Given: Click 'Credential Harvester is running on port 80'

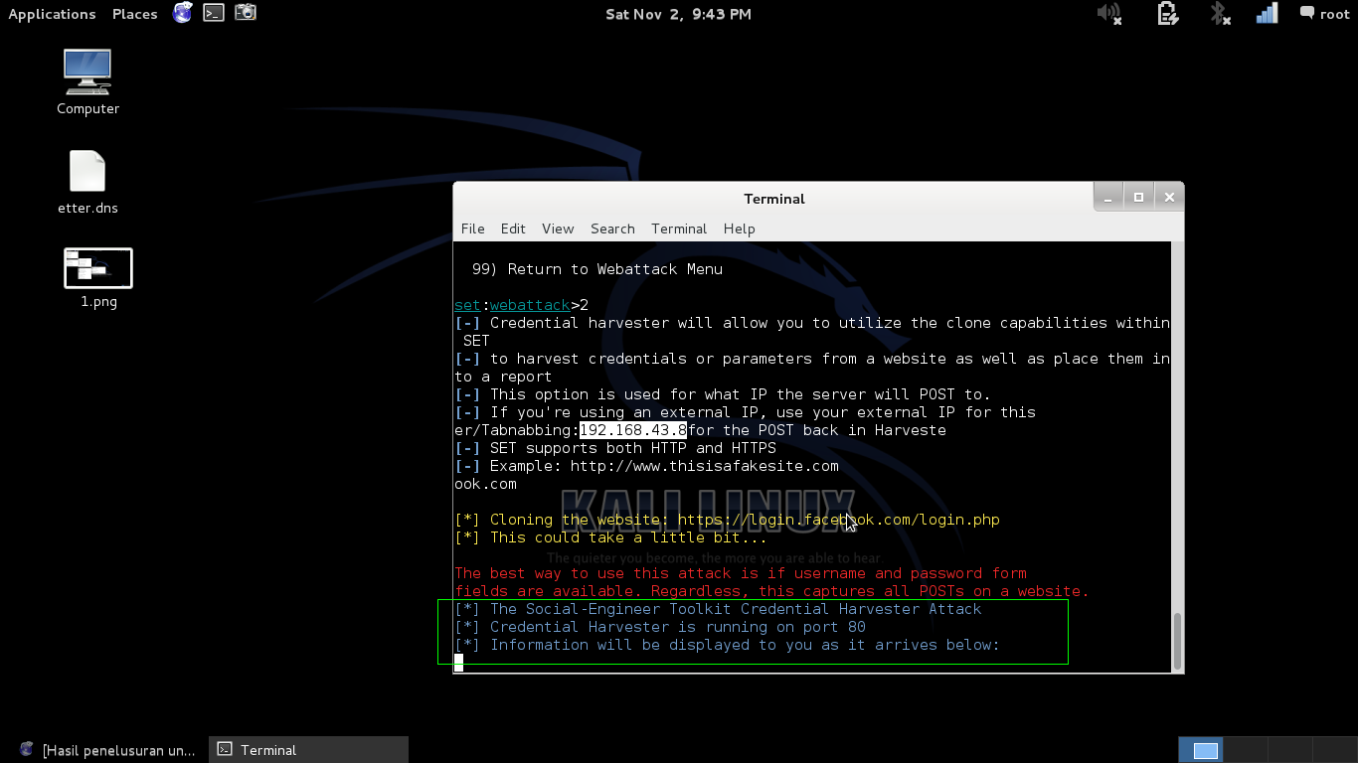Looking at the screenshot, I should 660,627.
